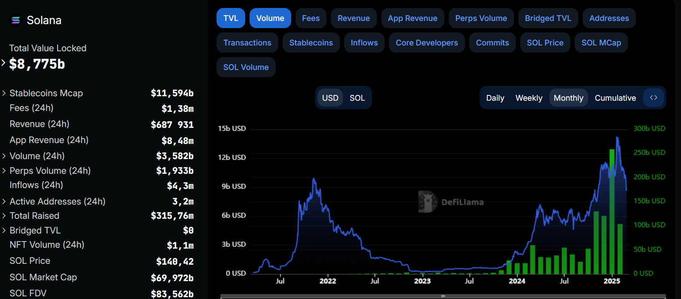Click the Fees (24h) label
The image size is (681, 299).
point(31,108)
